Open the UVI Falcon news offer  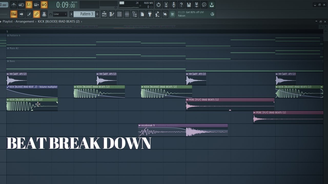tap(193, 14)
